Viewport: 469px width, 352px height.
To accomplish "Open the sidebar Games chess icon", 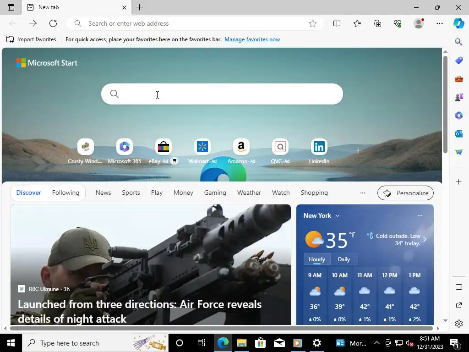I will [x=458, y=97].
